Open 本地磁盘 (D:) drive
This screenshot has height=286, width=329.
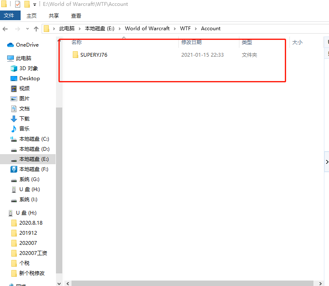(34, 149)
